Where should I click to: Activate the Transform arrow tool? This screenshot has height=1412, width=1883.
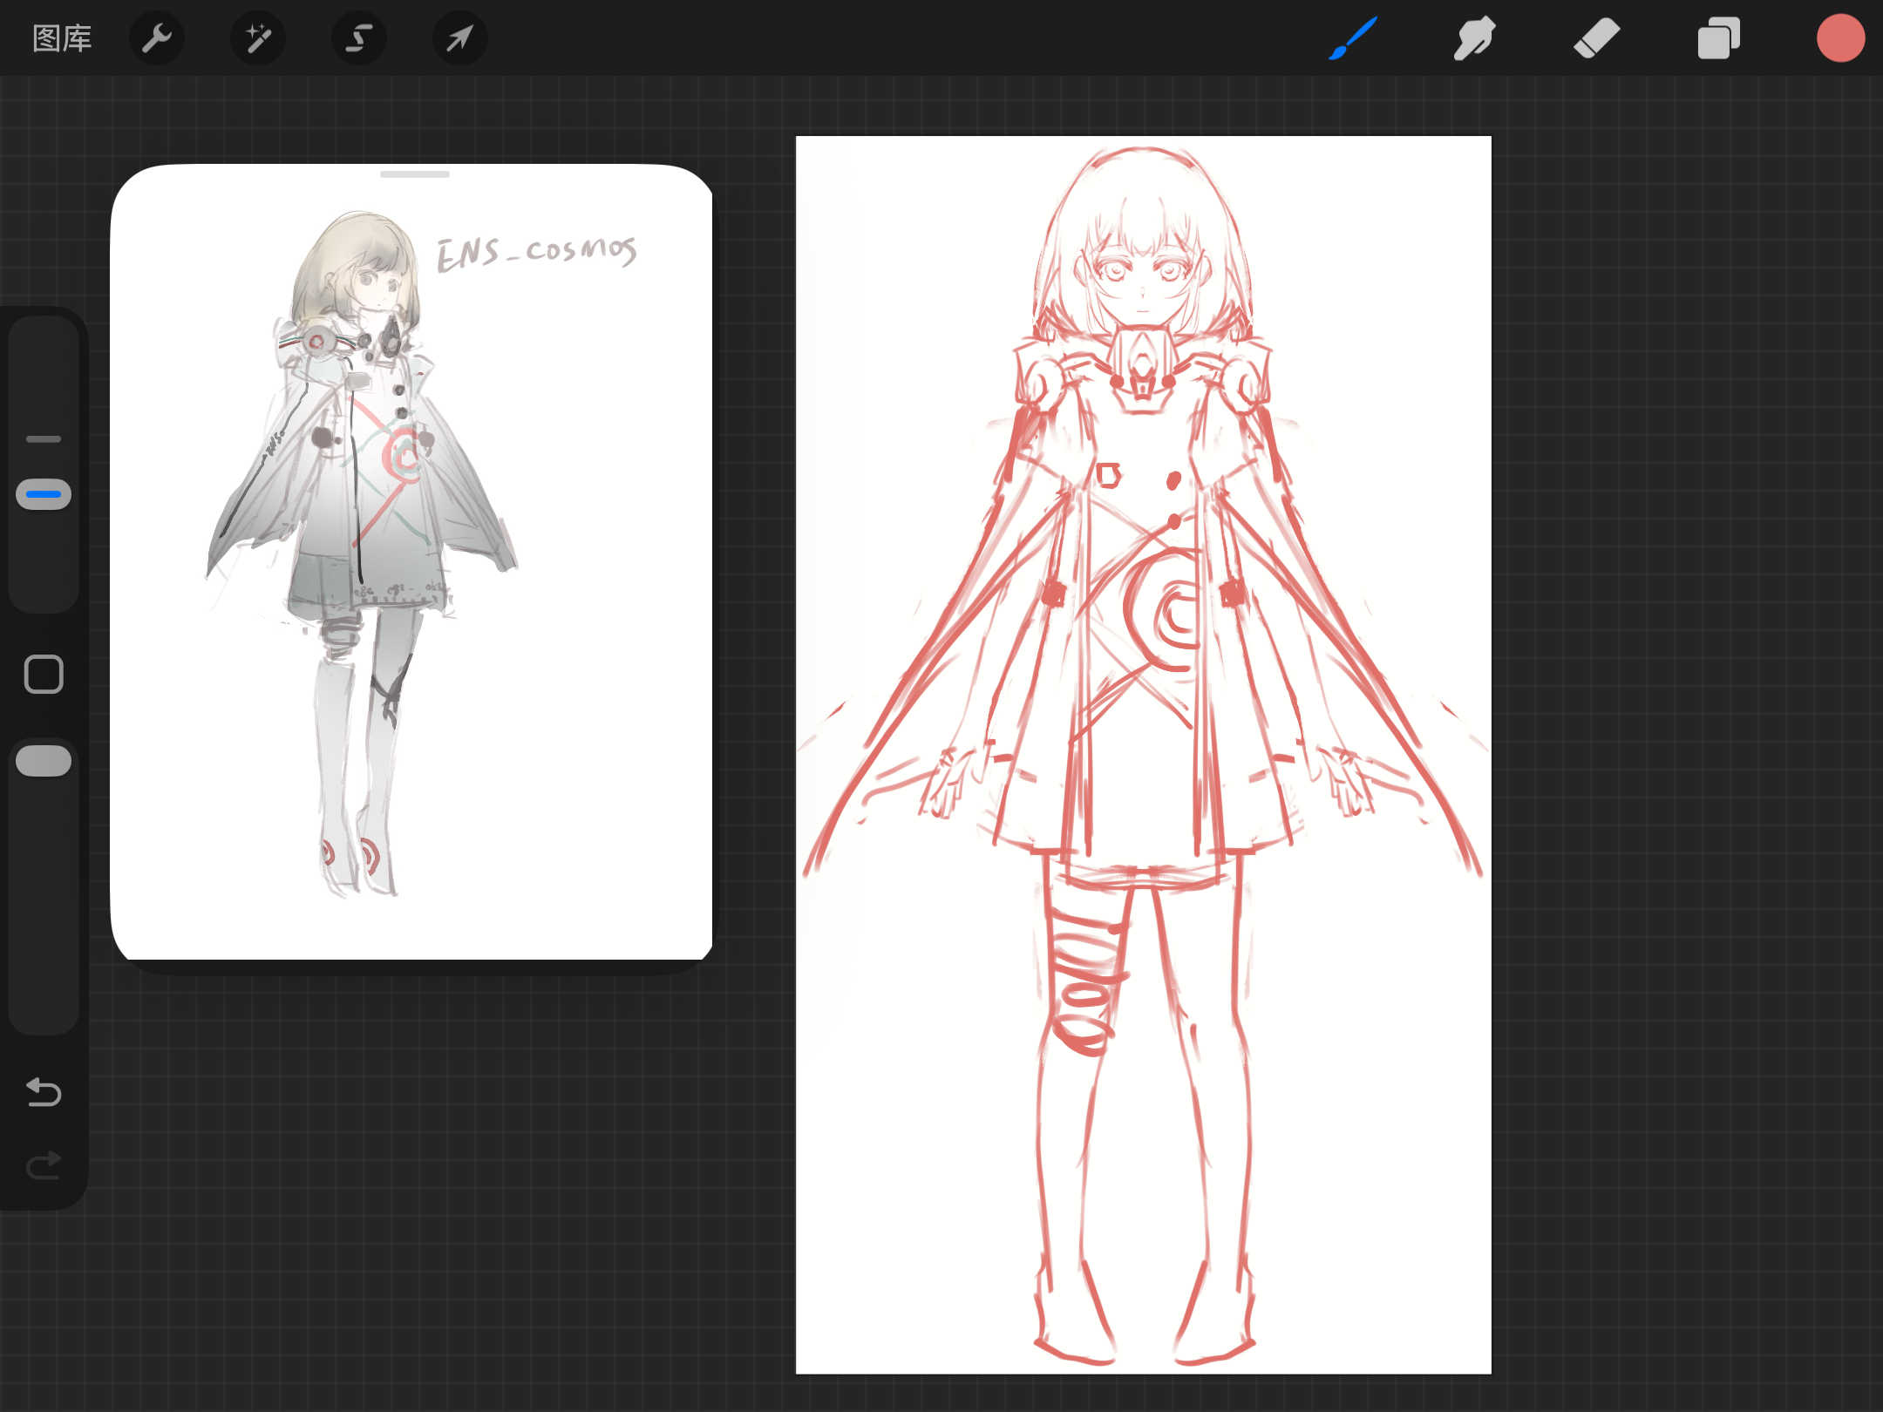point(459,38)
